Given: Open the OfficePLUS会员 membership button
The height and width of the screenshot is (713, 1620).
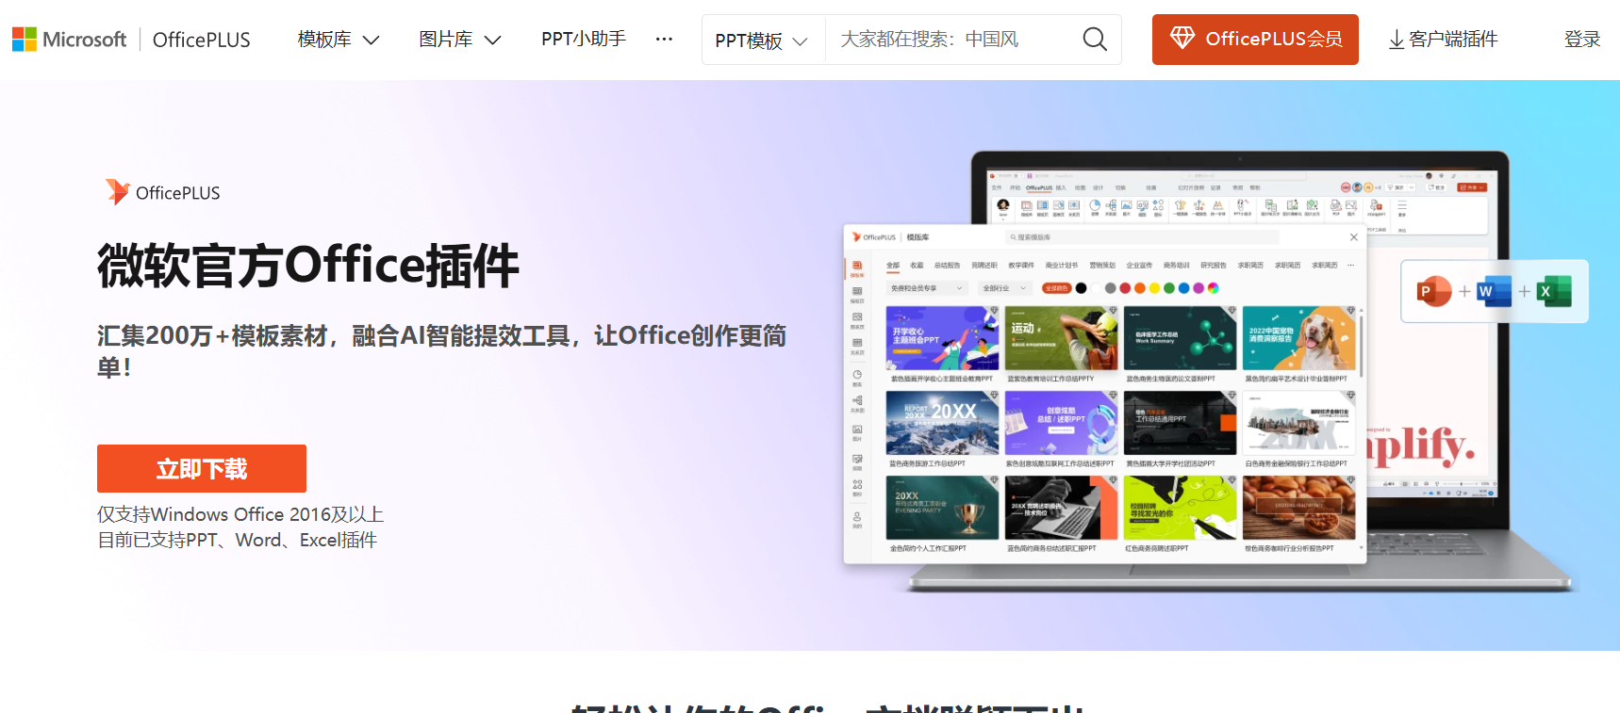Looking at the screenshot, I should [x=1255, y=40].
